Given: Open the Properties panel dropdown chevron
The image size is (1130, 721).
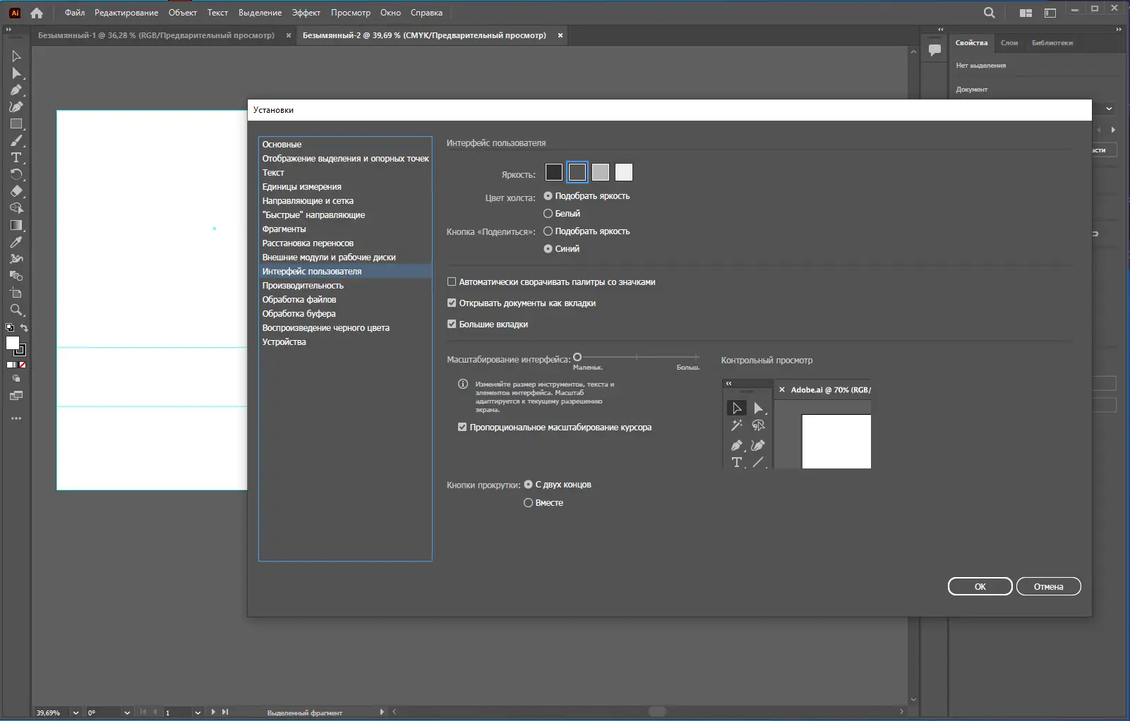Looking at the screenshot, I should click(x=1109, y=109).
